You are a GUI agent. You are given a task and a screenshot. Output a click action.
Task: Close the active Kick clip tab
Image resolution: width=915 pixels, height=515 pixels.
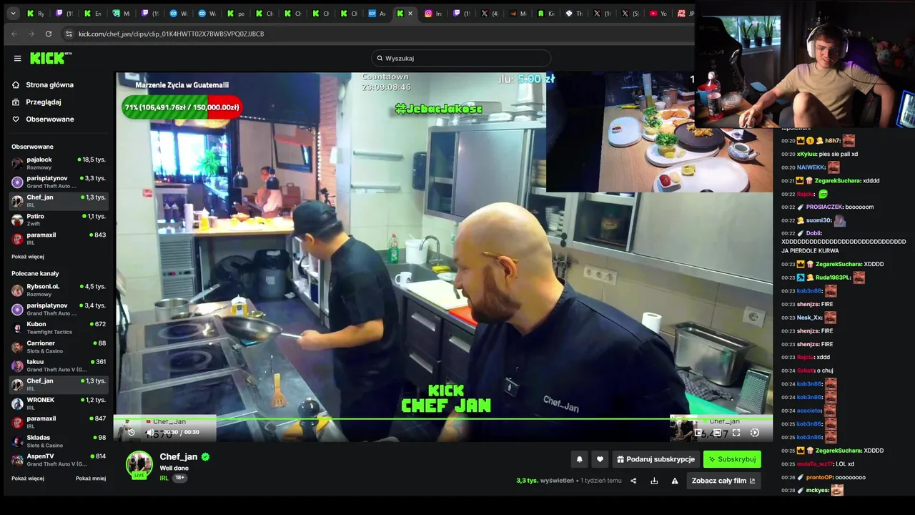(410, 14)
